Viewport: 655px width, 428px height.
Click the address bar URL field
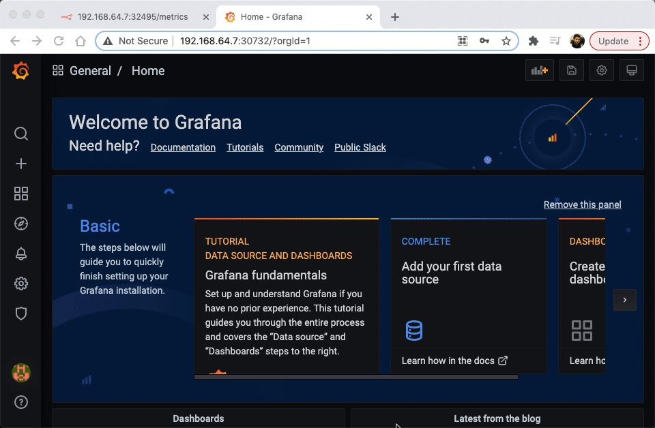click(x=306, y=41)
